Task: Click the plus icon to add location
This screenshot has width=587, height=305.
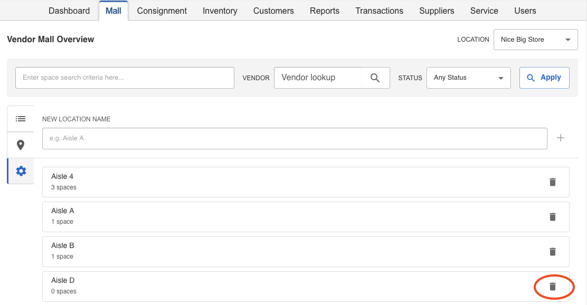Action: pyautogui.click(x=561, y=138)
